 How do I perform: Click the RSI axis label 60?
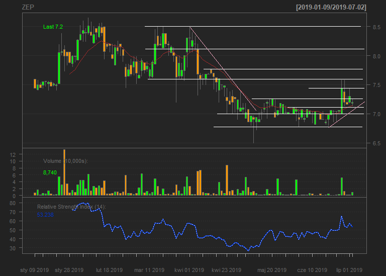(x=13, y=221)
